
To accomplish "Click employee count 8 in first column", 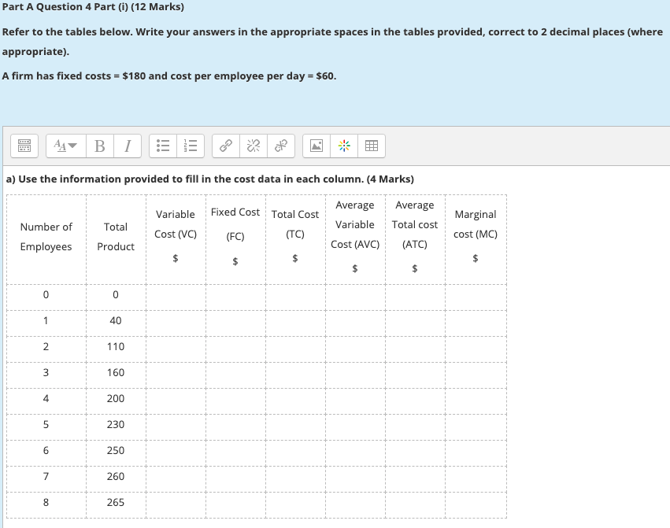I will (x=46, y=502).
